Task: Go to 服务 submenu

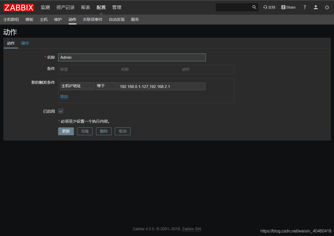Action: 135,20
